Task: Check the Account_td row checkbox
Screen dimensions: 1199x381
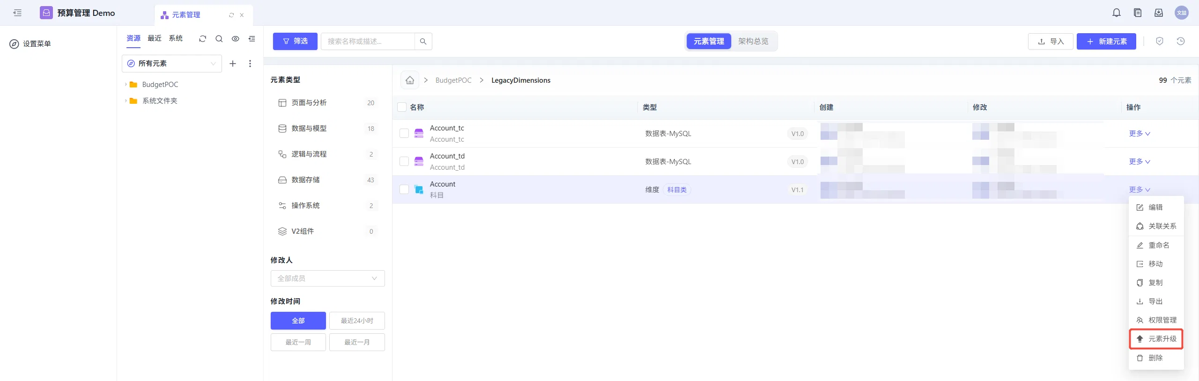Action: pos(404,161)
